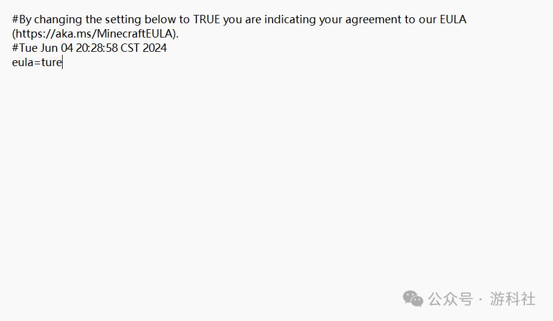Click the 游科社 watermark text
Screen dimensions: 553x321
[513, 298]
